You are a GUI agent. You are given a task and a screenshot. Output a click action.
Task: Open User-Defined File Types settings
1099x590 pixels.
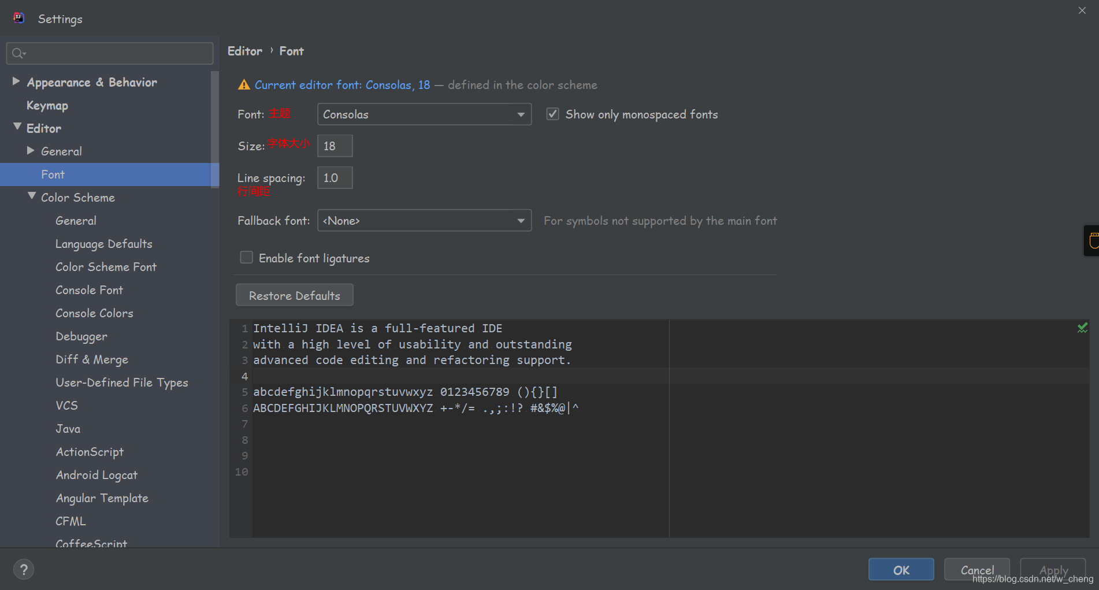pyautogui.click(x=122, y=383)
